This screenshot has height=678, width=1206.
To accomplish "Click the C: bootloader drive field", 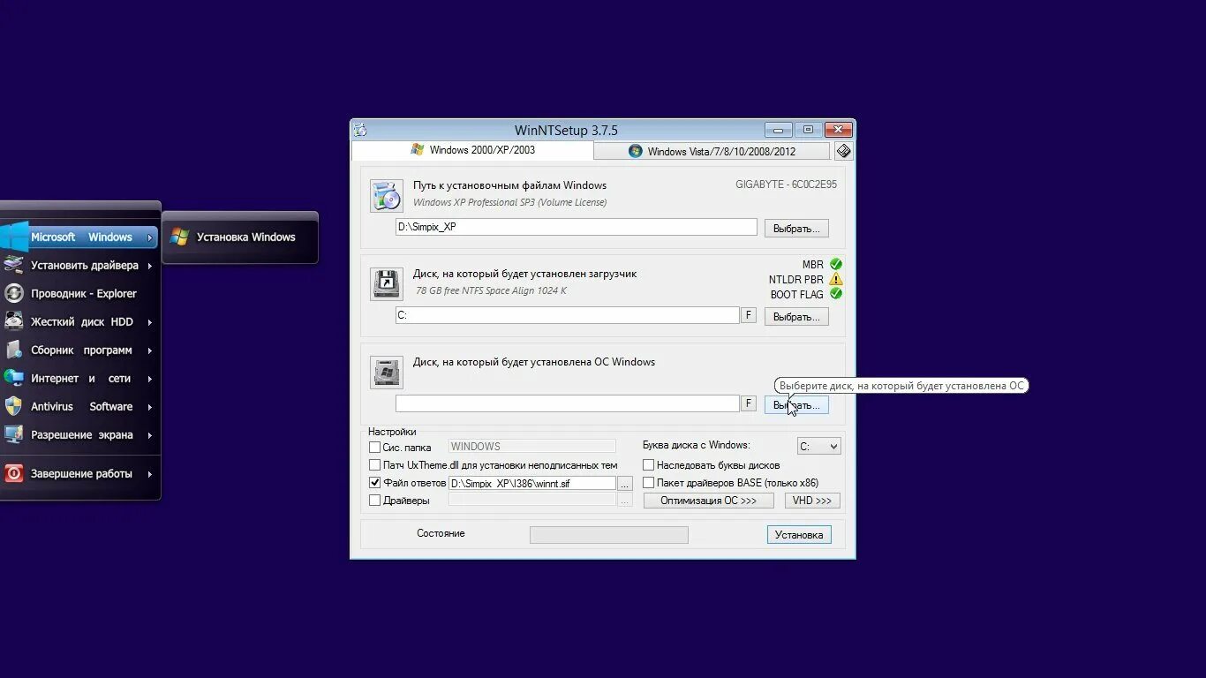I will point(568,315).
